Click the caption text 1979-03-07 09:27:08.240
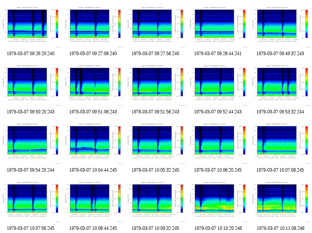Screen dimensions: 312x233 tap(93, 54)
